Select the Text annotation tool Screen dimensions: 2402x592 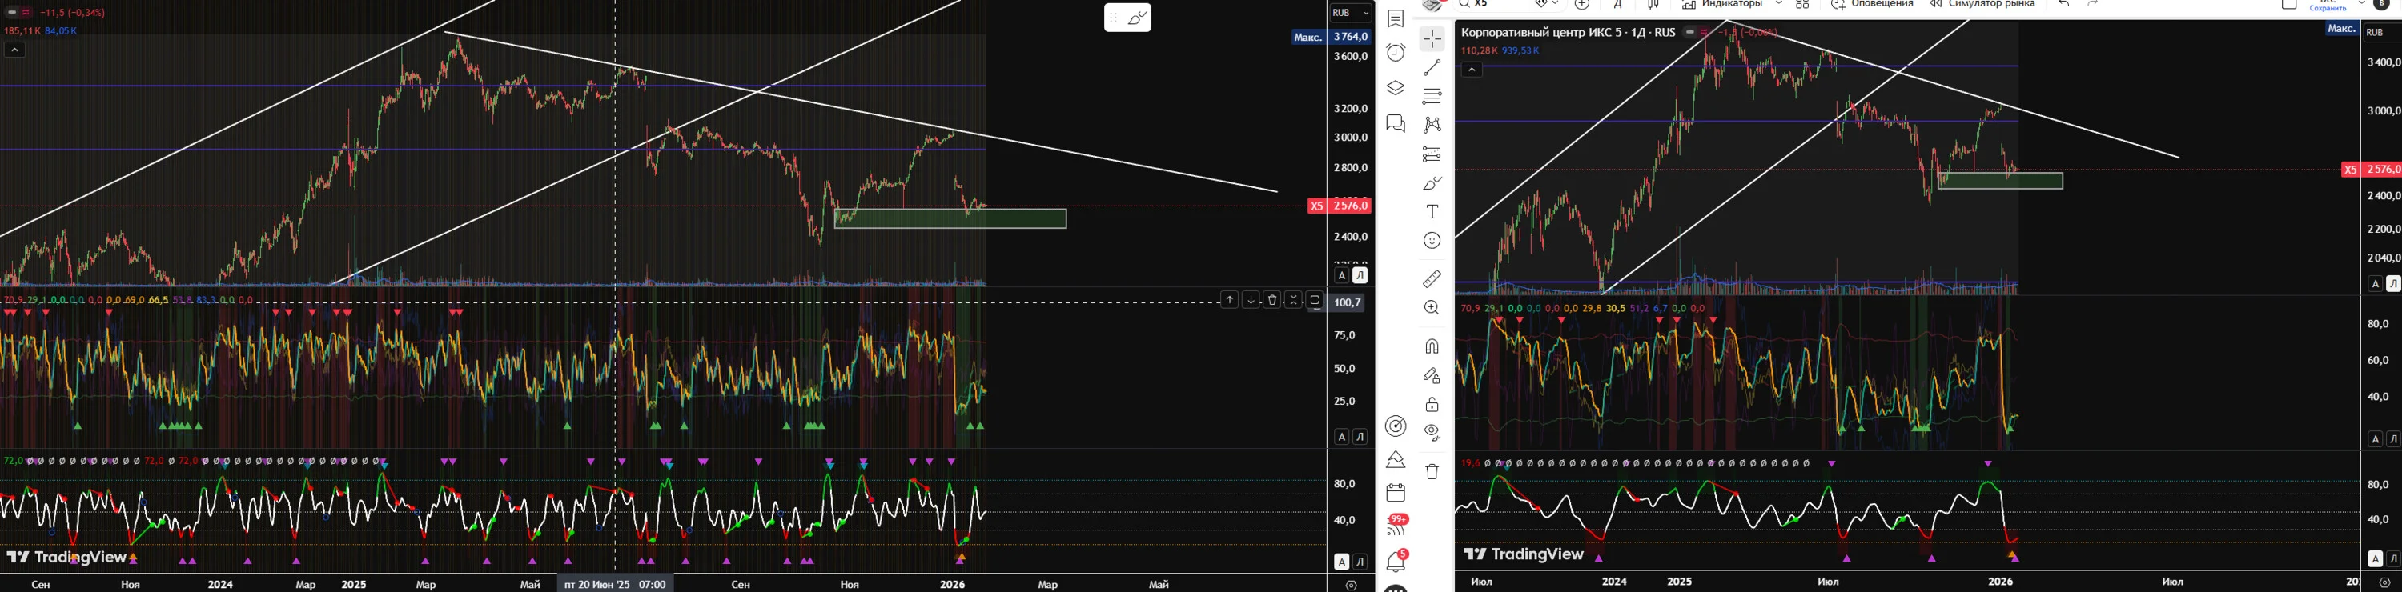point(1432,212)
